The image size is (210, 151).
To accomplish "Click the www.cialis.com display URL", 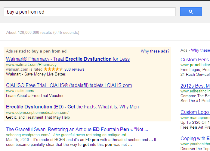I will (20, 91).
